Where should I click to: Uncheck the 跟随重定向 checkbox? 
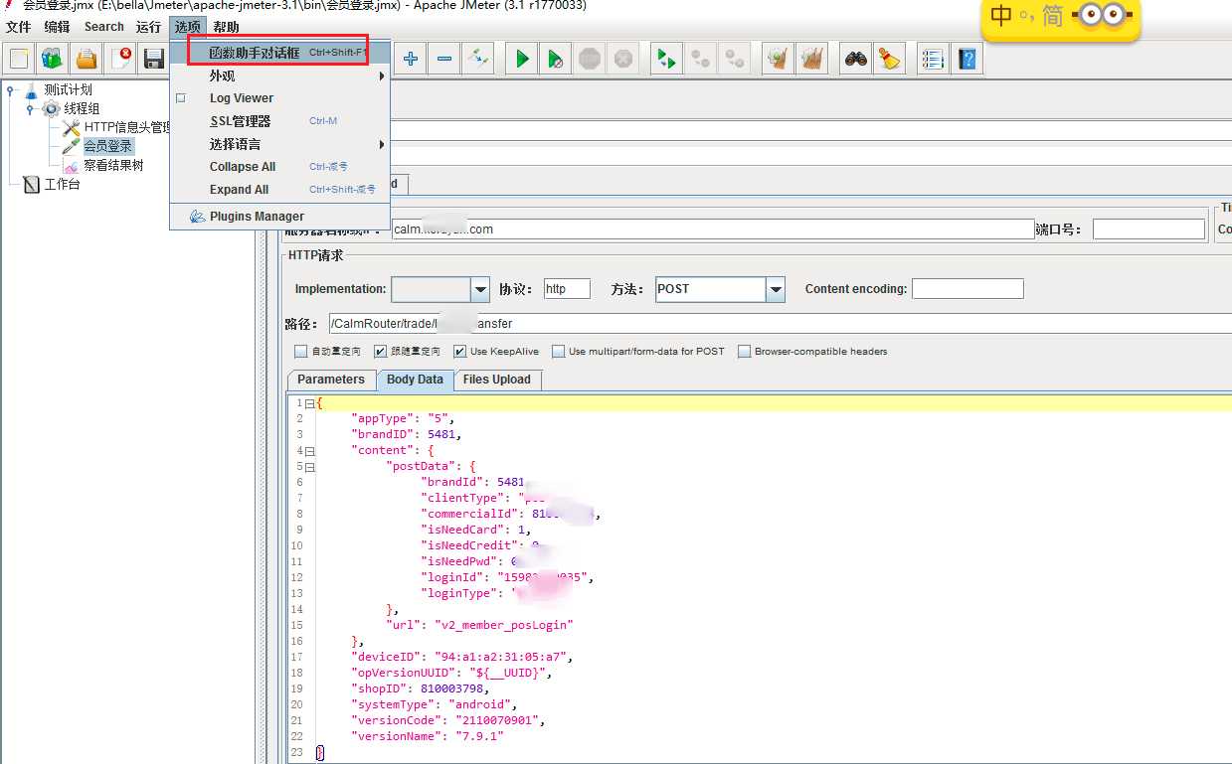click(x=380, y=352)
